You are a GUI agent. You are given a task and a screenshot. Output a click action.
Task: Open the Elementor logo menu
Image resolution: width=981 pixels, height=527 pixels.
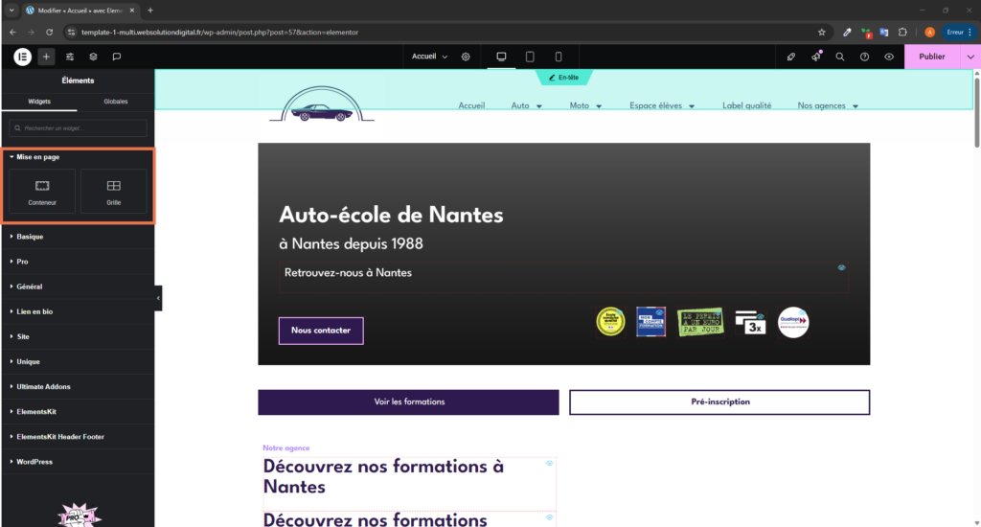[x=23, y=57]
